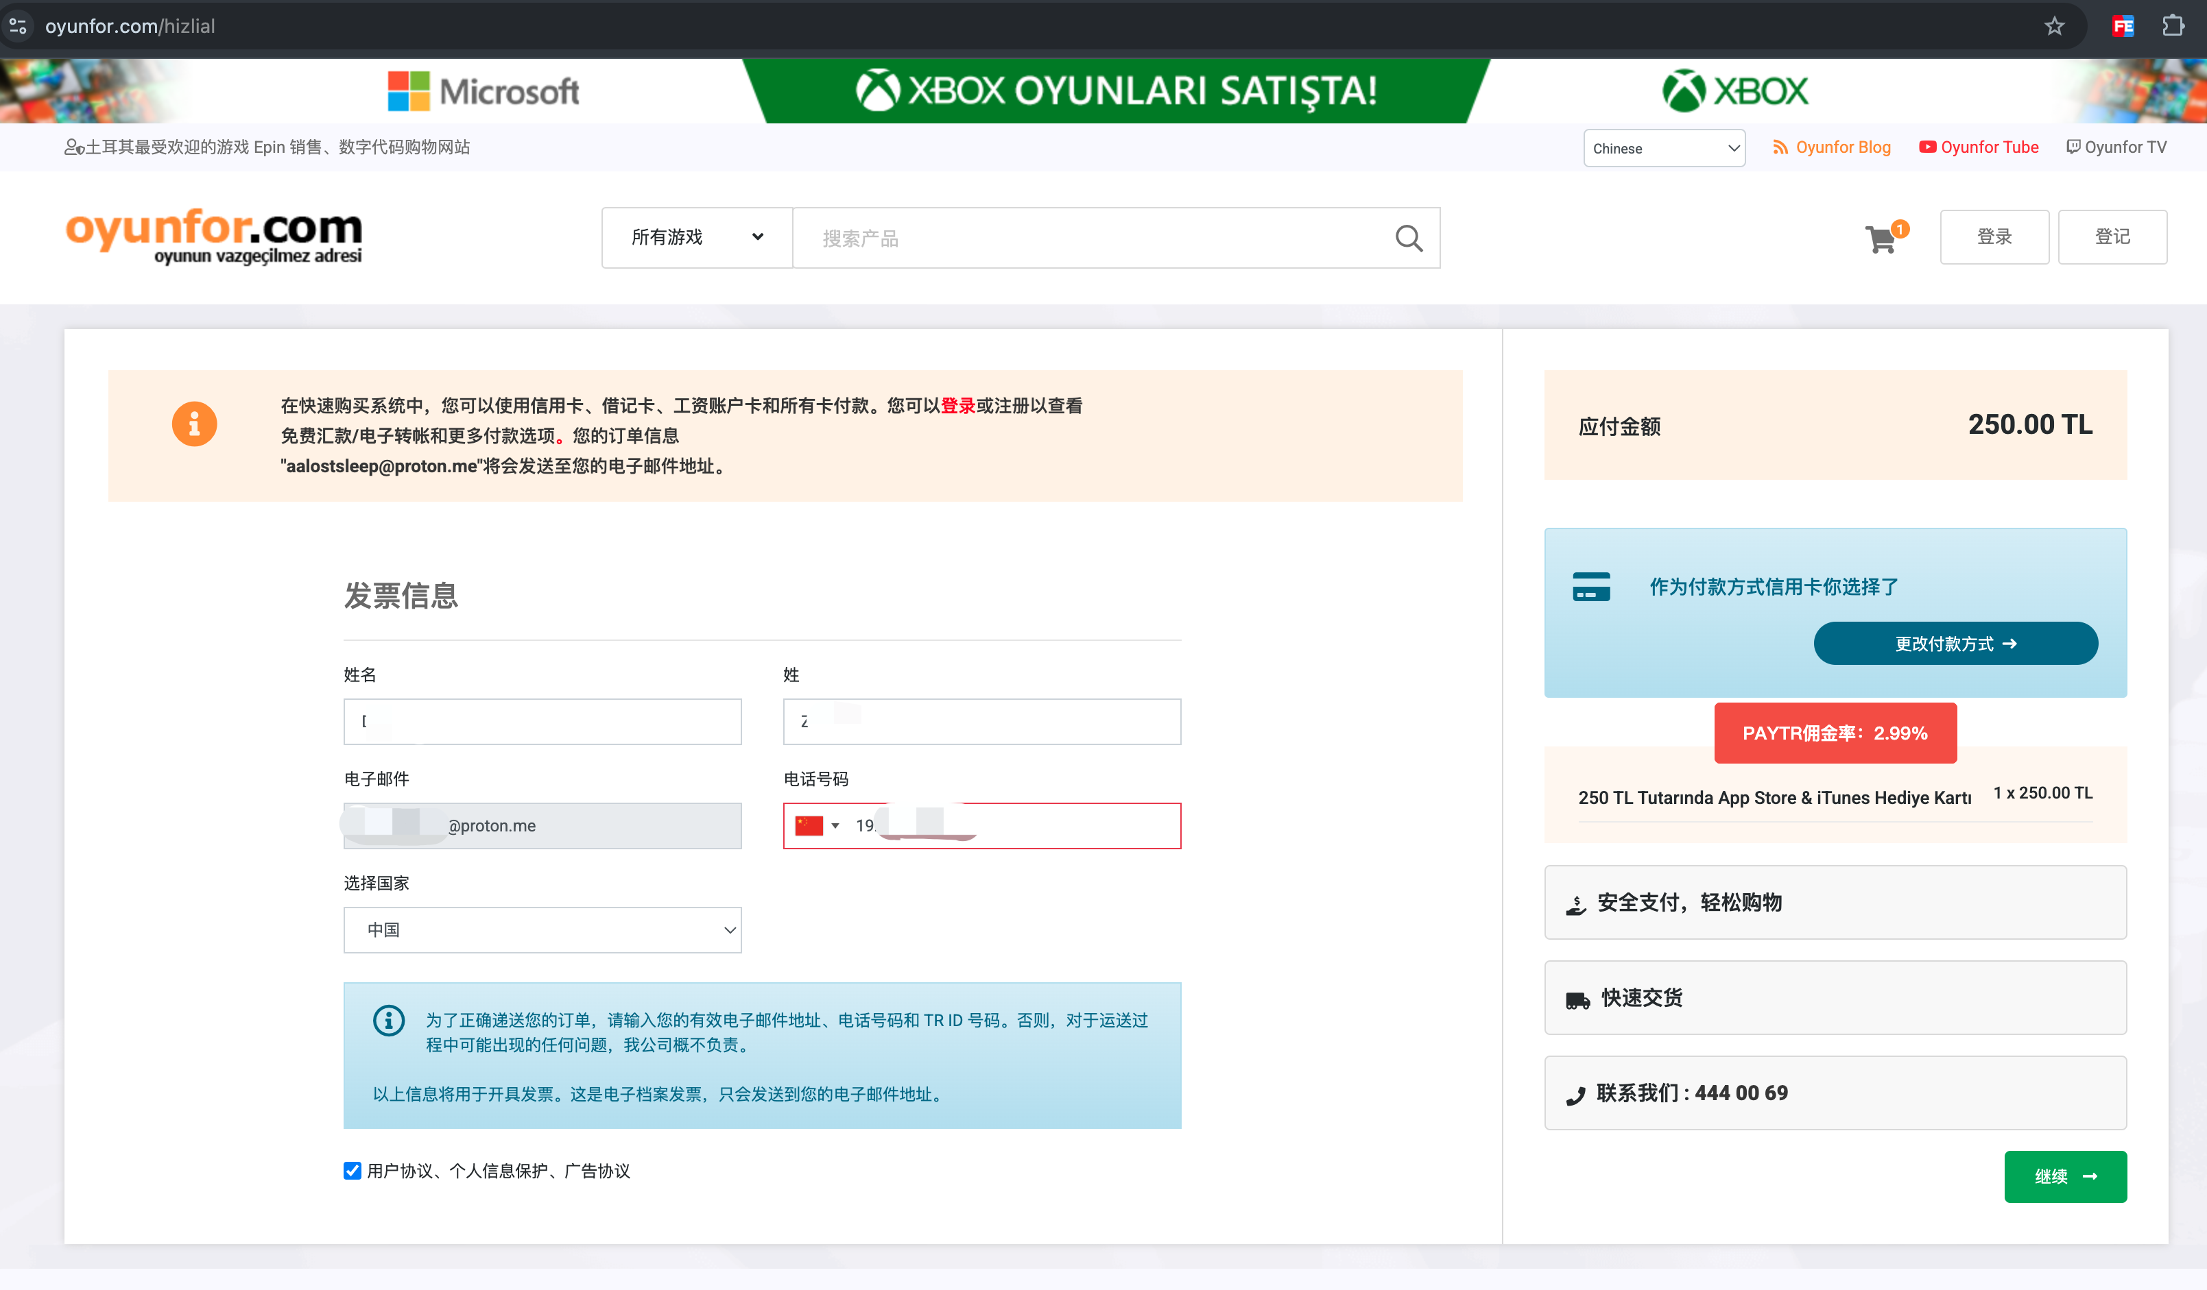2207x1290 pixels.
Task: Expand the 所有游戏 category dropdown
Action: pyautogui.click(x=697, y=237)
